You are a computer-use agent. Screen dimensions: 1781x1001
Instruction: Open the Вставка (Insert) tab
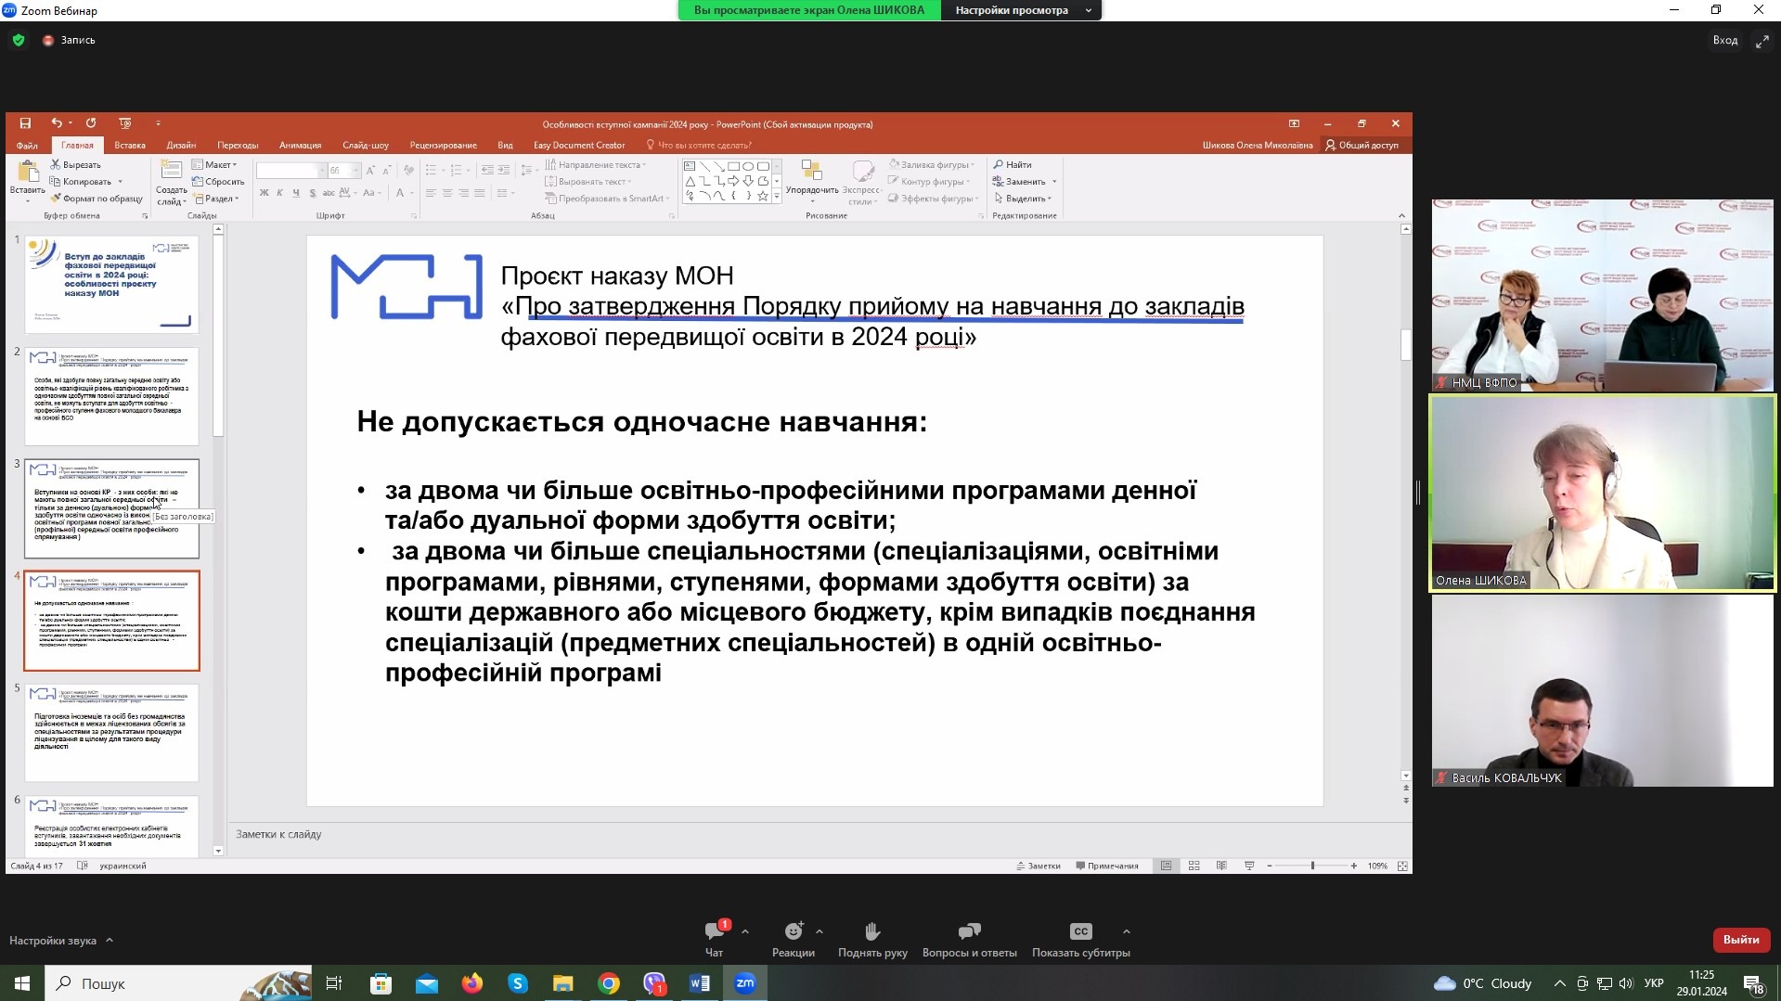tap(130, 145)
